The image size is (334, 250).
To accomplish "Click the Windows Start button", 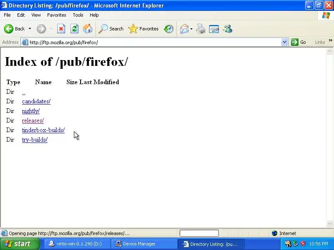I will [20, 244].
